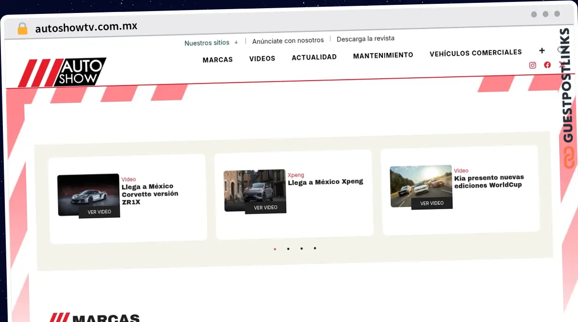Open the VEHÍCULOS COMERCIALES menu item
This screenshot has height=322, width=578.
(x=475, y=53)
